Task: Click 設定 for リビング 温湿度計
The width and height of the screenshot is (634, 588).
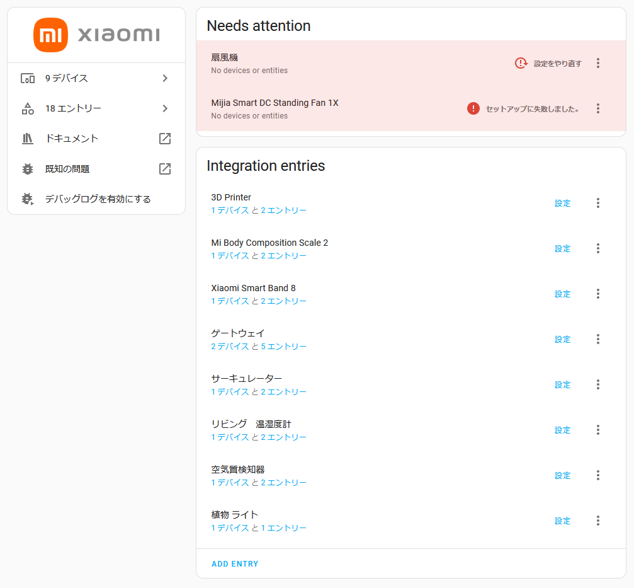Action: coord(562,430)
